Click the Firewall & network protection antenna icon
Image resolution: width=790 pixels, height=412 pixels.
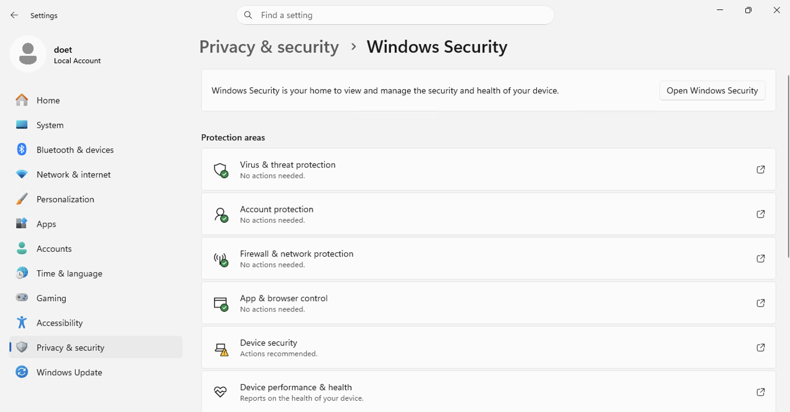221,259
